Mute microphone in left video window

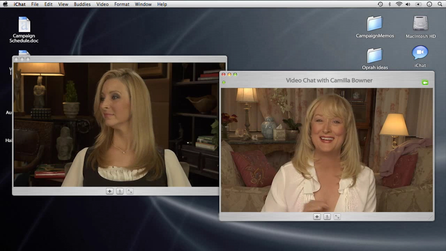[x=120, y=191]
